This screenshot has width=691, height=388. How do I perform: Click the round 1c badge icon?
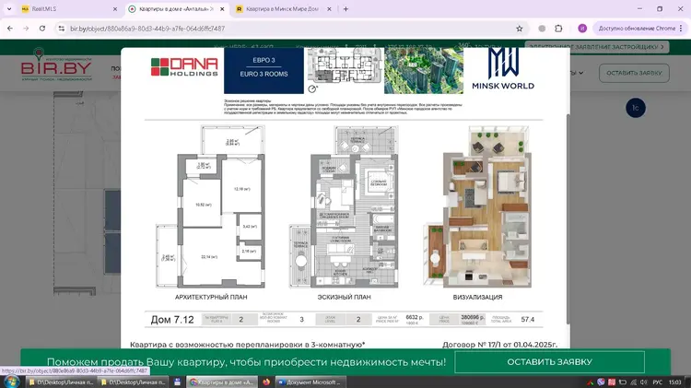point(634,108)
